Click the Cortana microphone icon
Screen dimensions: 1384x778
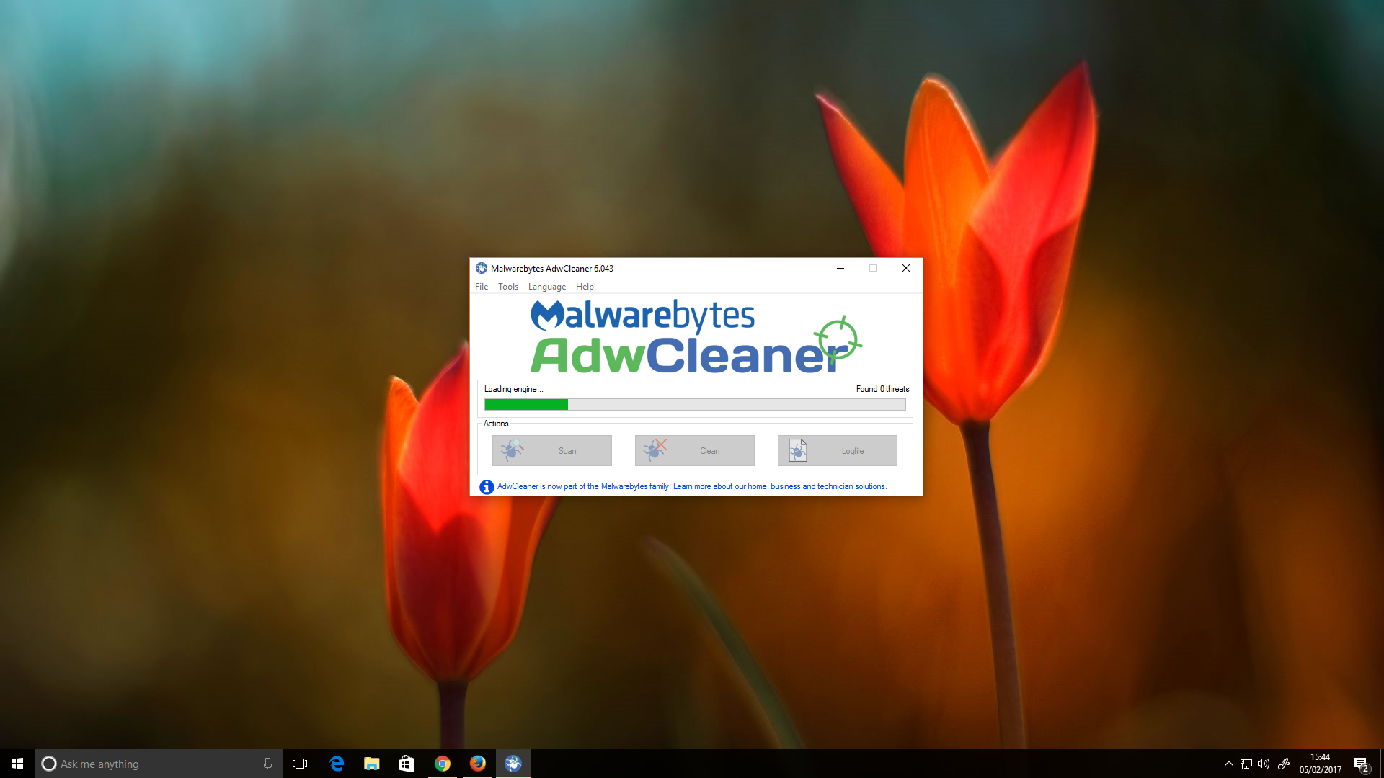[267, 764]
